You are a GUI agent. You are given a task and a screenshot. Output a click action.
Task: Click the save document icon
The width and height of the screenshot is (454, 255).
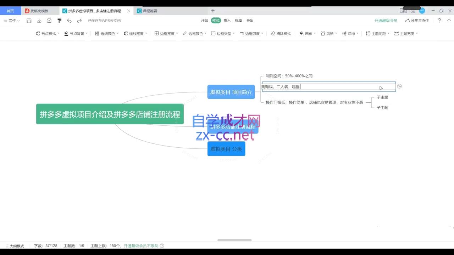point(29,21)
